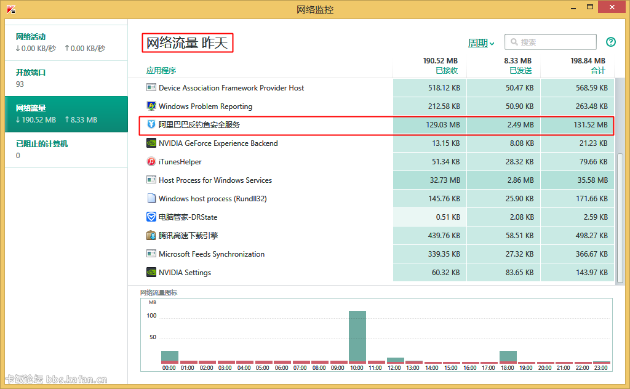Click the 腾讯高速下载引擎 icon
The width and height of the screenshot is (630, 389).
click(x=151, y=236)
